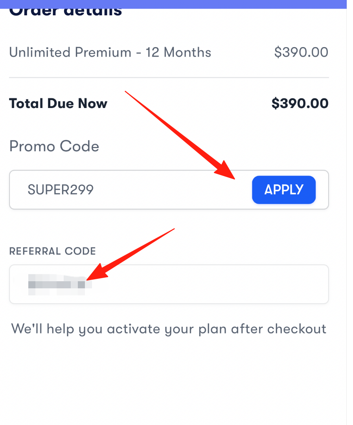The image size is (353, 425).
Task: Click the gray scrollbar strip on right edge
Action: coord(349,212)
